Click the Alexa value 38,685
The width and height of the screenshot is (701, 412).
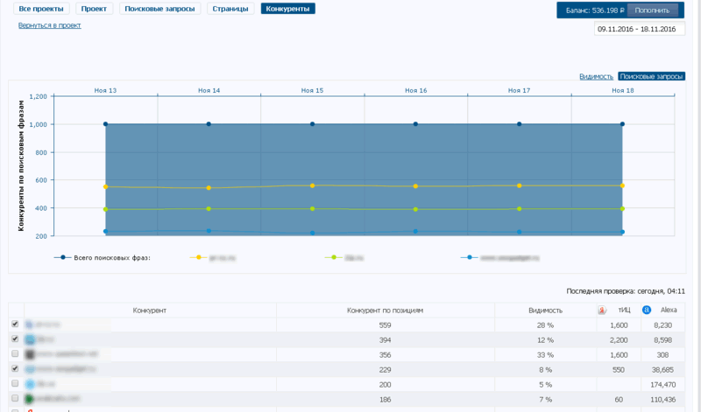click(x=662, y=370)
